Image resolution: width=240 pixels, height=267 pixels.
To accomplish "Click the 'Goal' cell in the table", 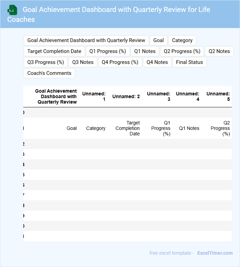I will (71, 128).
